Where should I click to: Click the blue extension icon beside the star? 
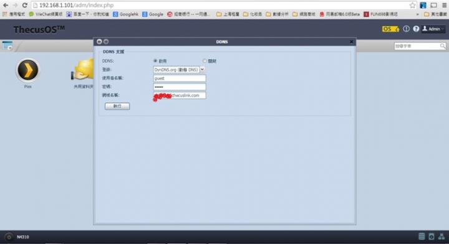point(423,5)
